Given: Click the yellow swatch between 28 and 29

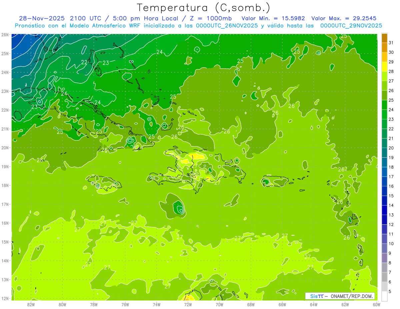Looking at the screenshot, I should pyautogui.click(x=384, y=67).
